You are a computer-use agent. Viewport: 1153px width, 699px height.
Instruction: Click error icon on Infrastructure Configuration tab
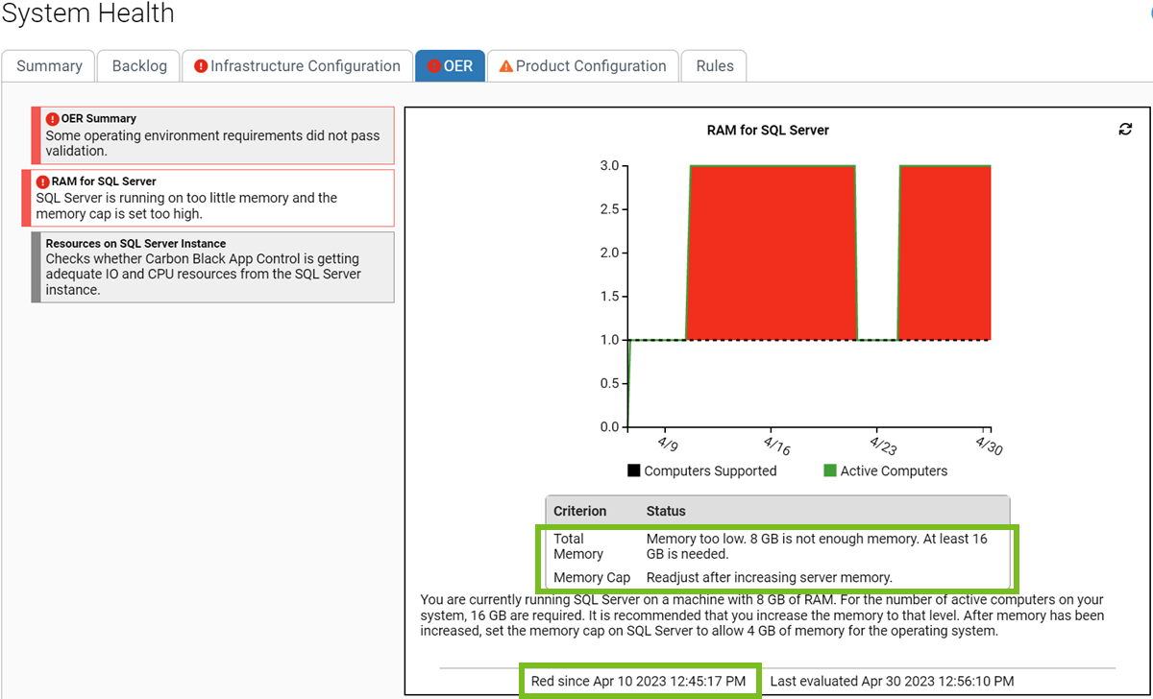(x=200, y=65)
